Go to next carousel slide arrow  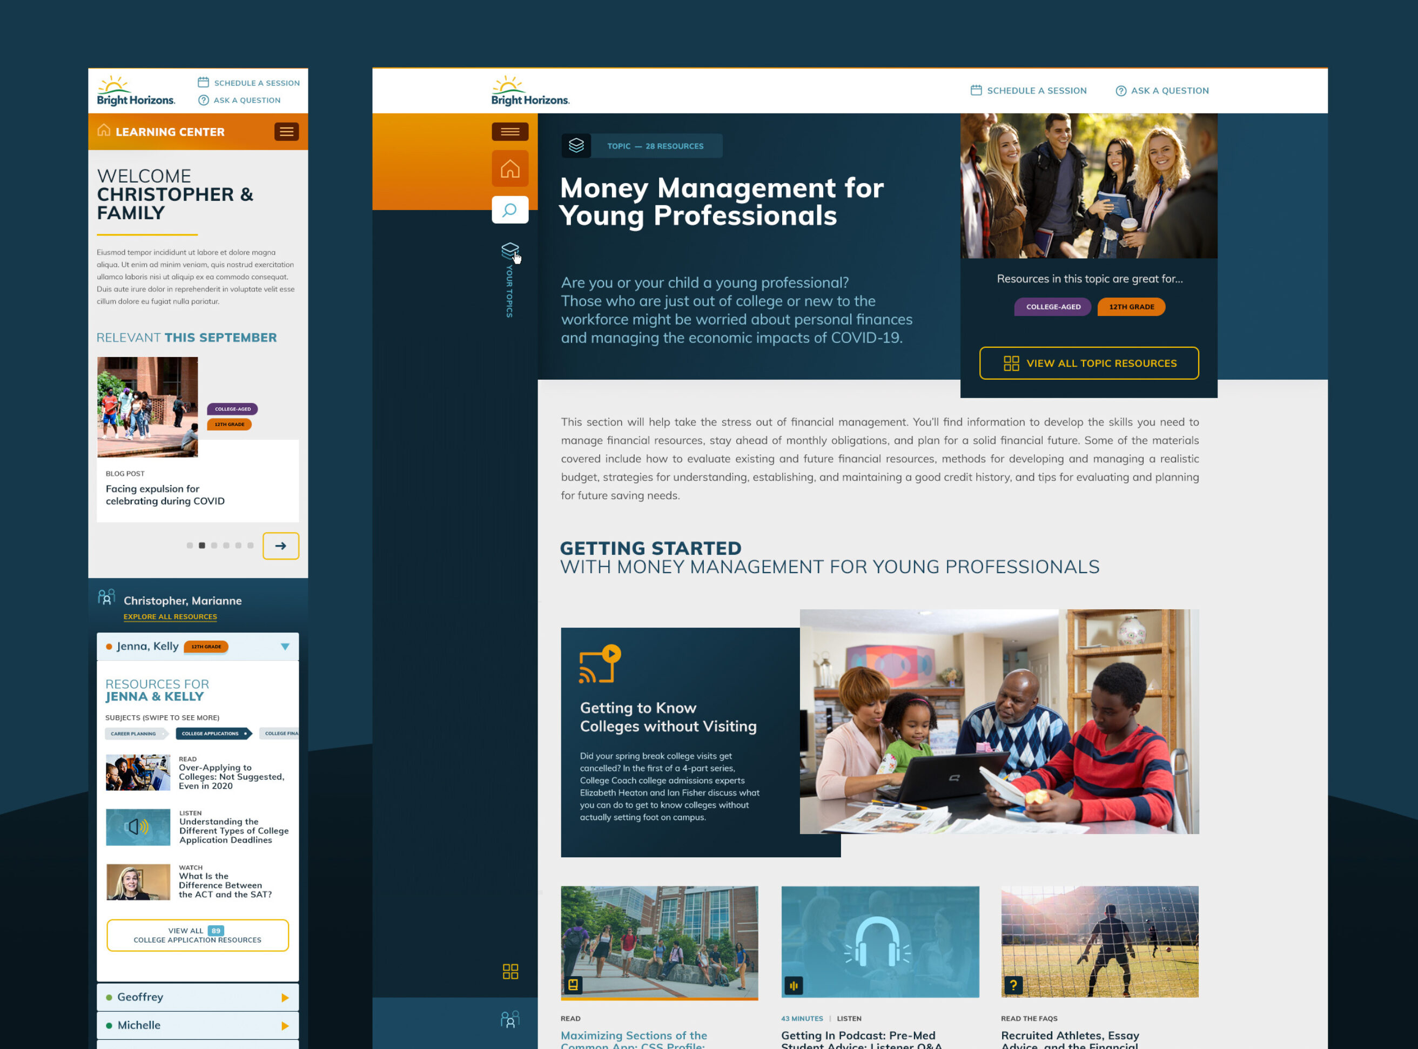tap(281, 546)
